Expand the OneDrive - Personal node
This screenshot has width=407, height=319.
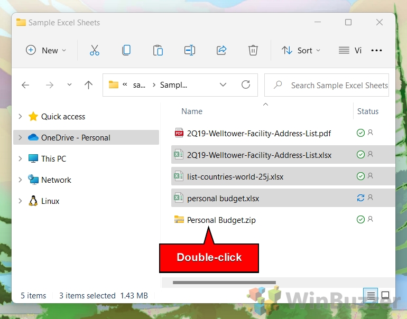(20, 137)
